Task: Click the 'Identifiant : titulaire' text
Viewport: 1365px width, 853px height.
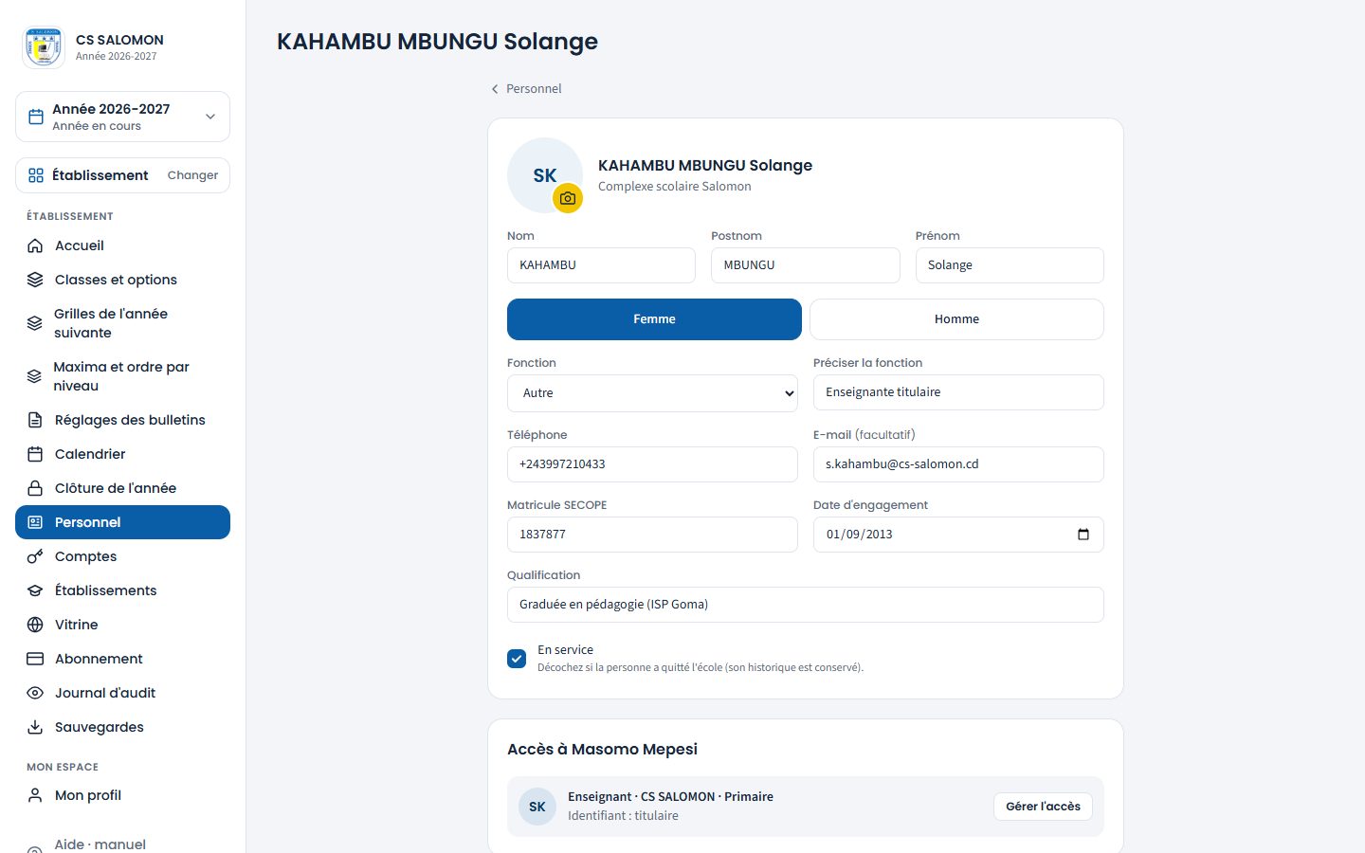Action: (x=623, y=816)
